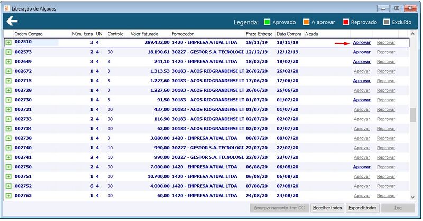Expand order 002510 row
423x221 pixels.
pos(8,43)
